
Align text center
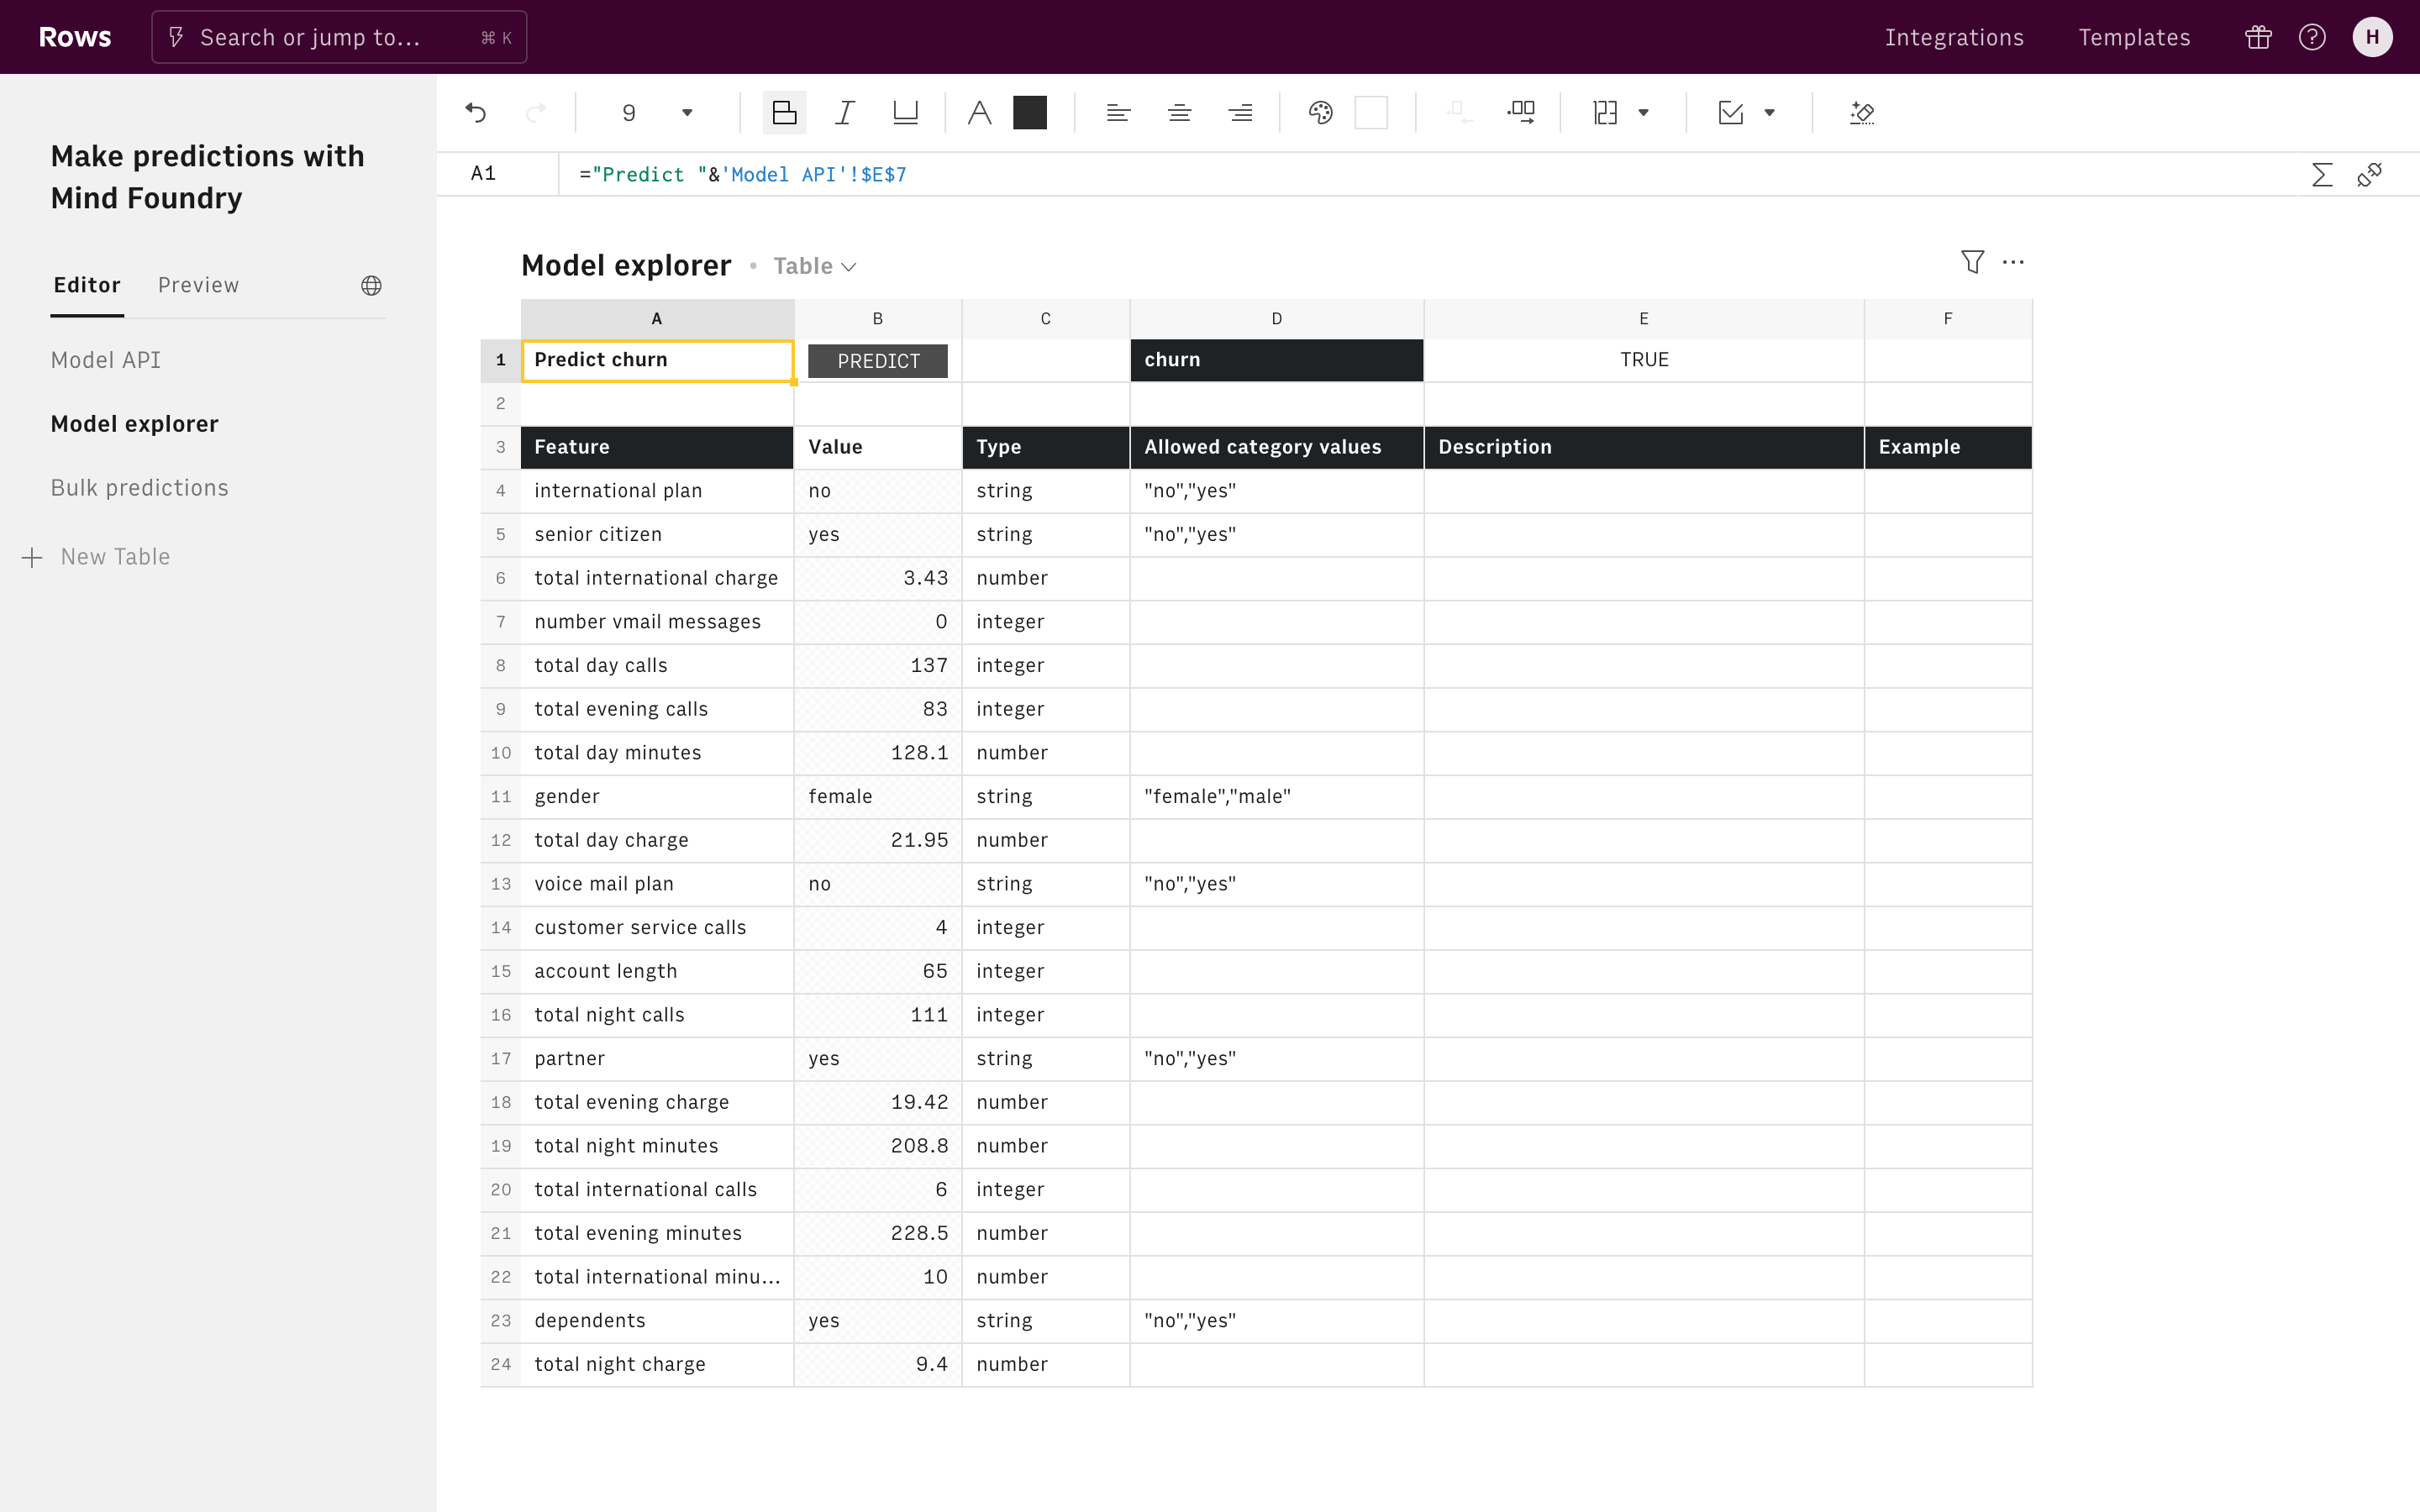click(x=1179, y=113)
